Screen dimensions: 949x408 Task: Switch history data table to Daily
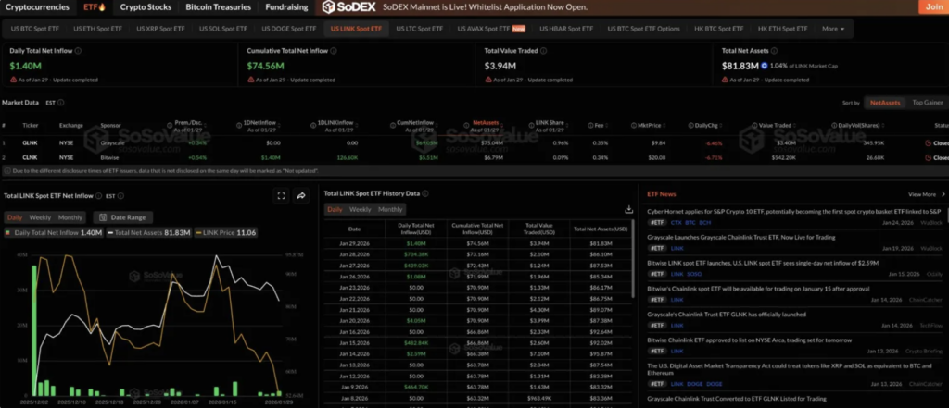tap(335, 209)
